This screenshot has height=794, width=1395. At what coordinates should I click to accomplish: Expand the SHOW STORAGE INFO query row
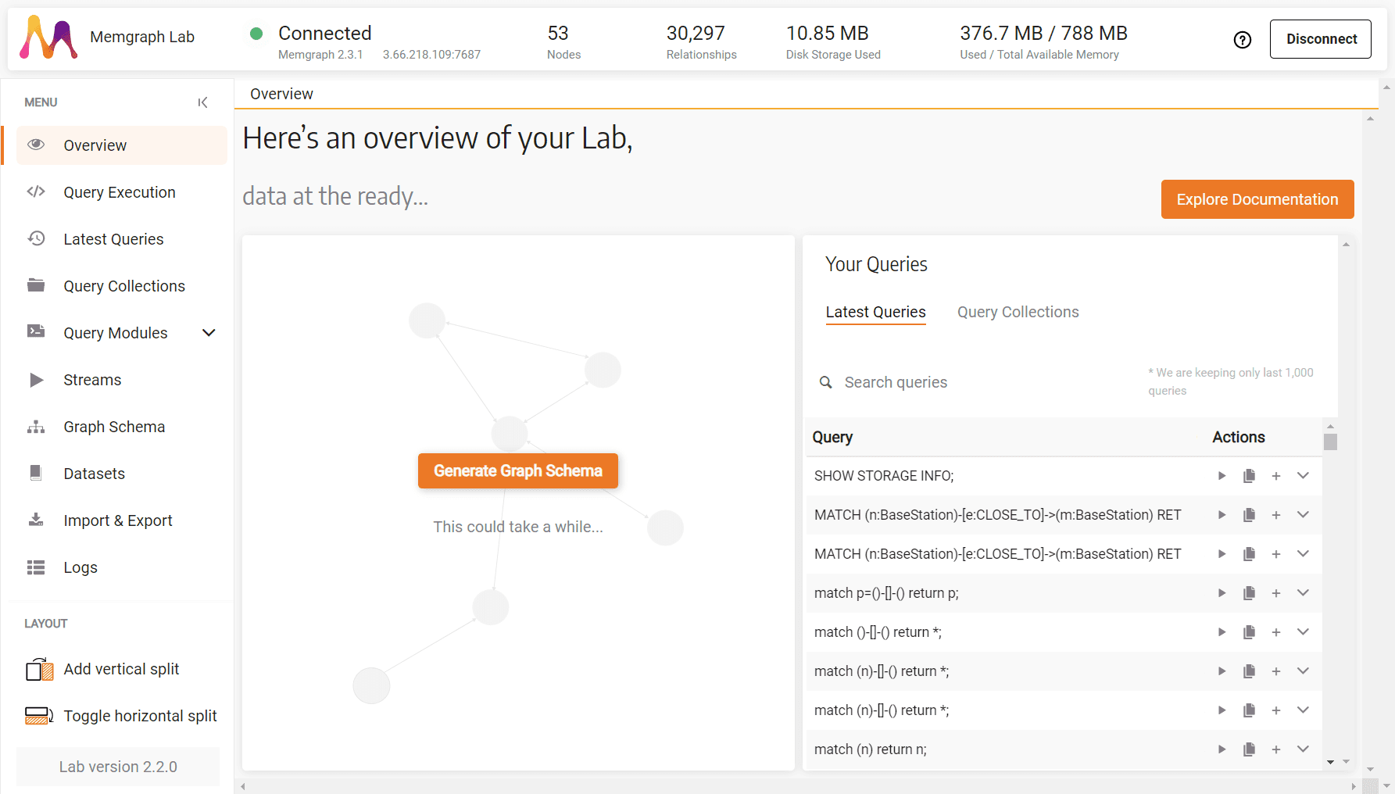pyautogui.click(x=1303, y=476)
